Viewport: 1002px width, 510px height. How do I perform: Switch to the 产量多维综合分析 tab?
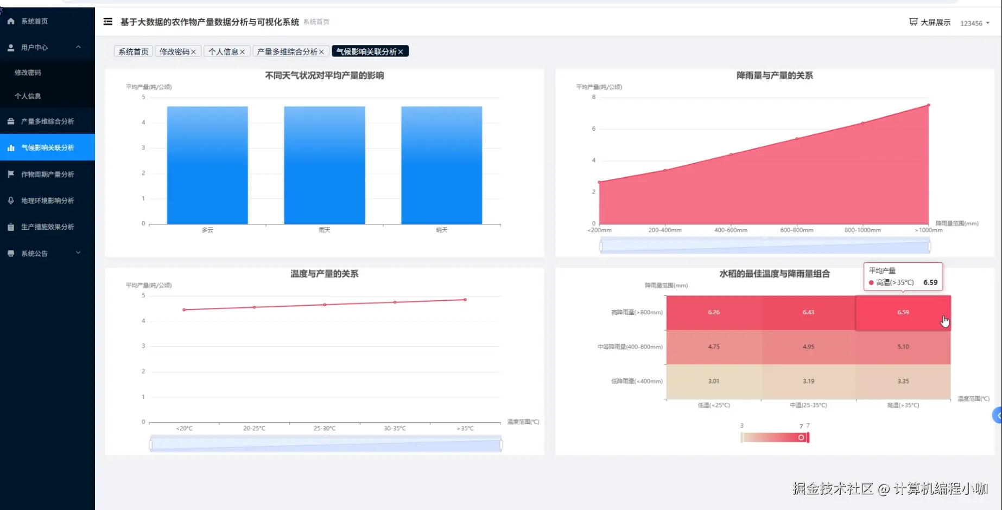[287, 51]
